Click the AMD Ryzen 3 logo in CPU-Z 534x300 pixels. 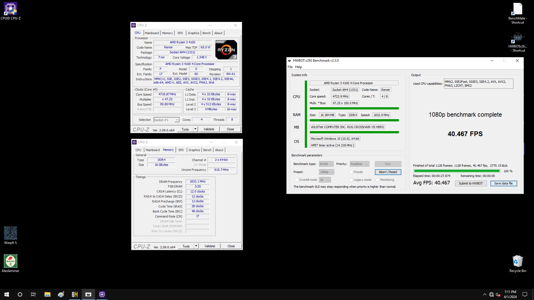coord(226,50)
